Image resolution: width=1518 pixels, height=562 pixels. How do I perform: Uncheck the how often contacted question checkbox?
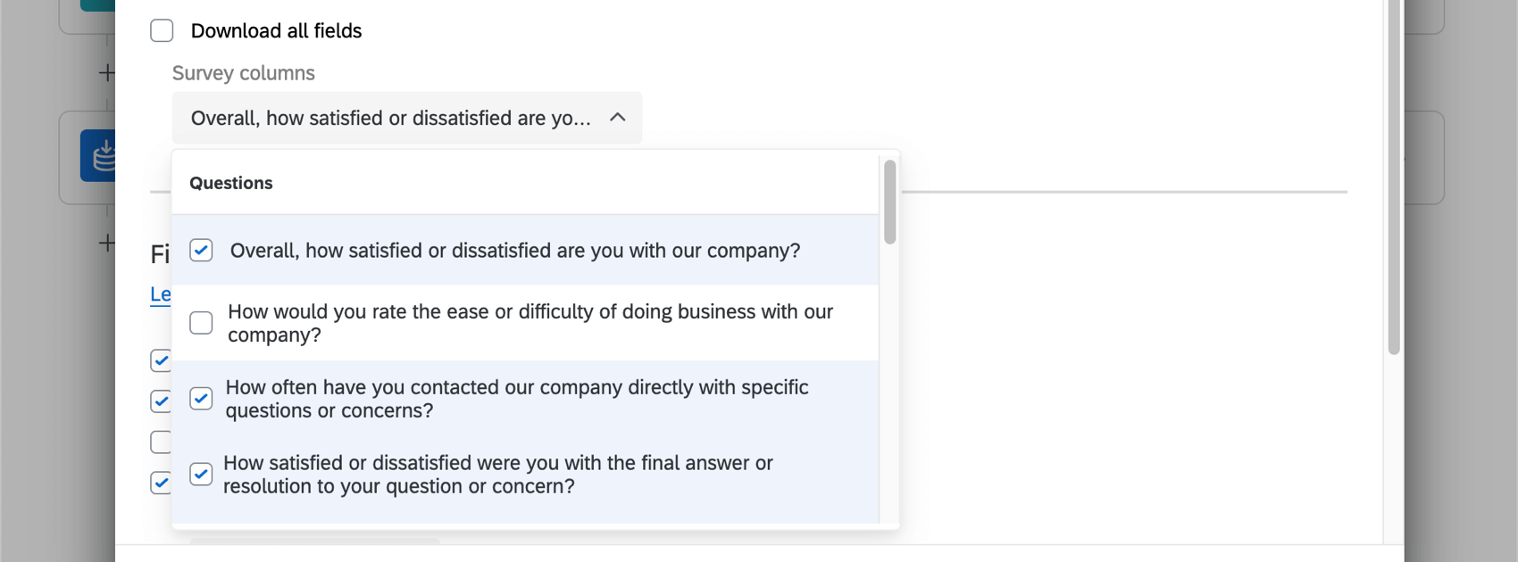click(201, 399)
